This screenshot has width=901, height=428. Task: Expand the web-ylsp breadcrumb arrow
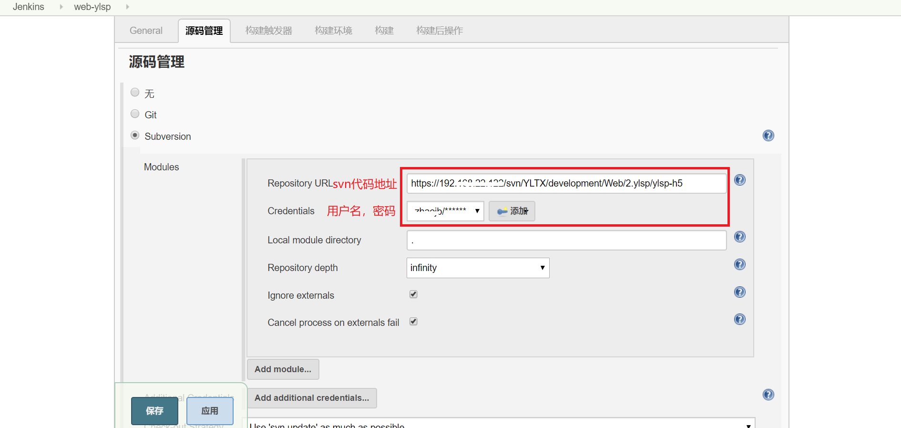[x=127, y=7]
